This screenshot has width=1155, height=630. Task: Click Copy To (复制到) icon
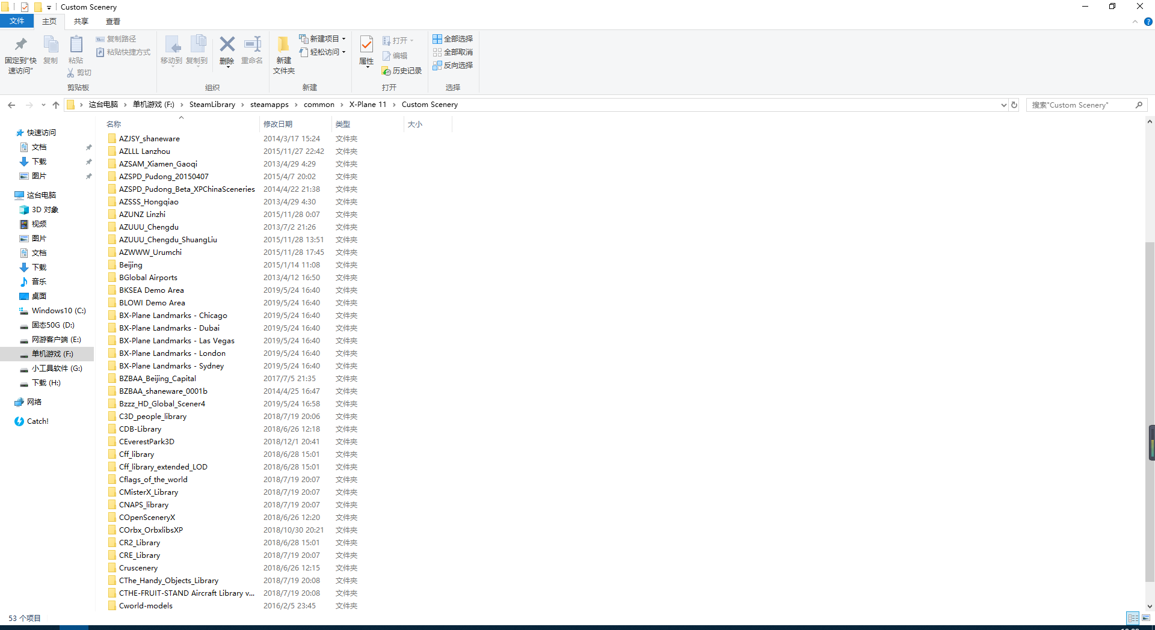coord(197,44)
